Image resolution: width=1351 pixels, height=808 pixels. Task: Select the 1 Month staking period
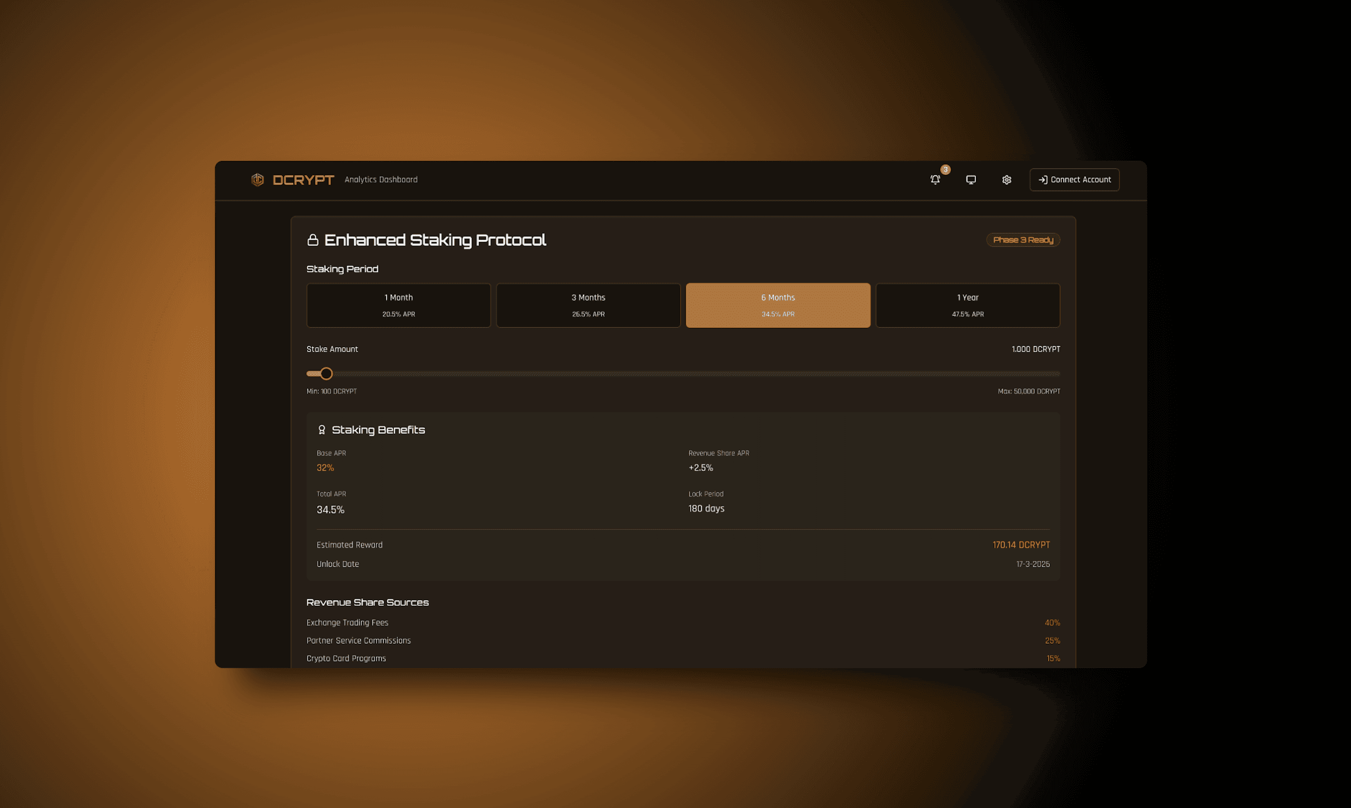pos(398,306)
